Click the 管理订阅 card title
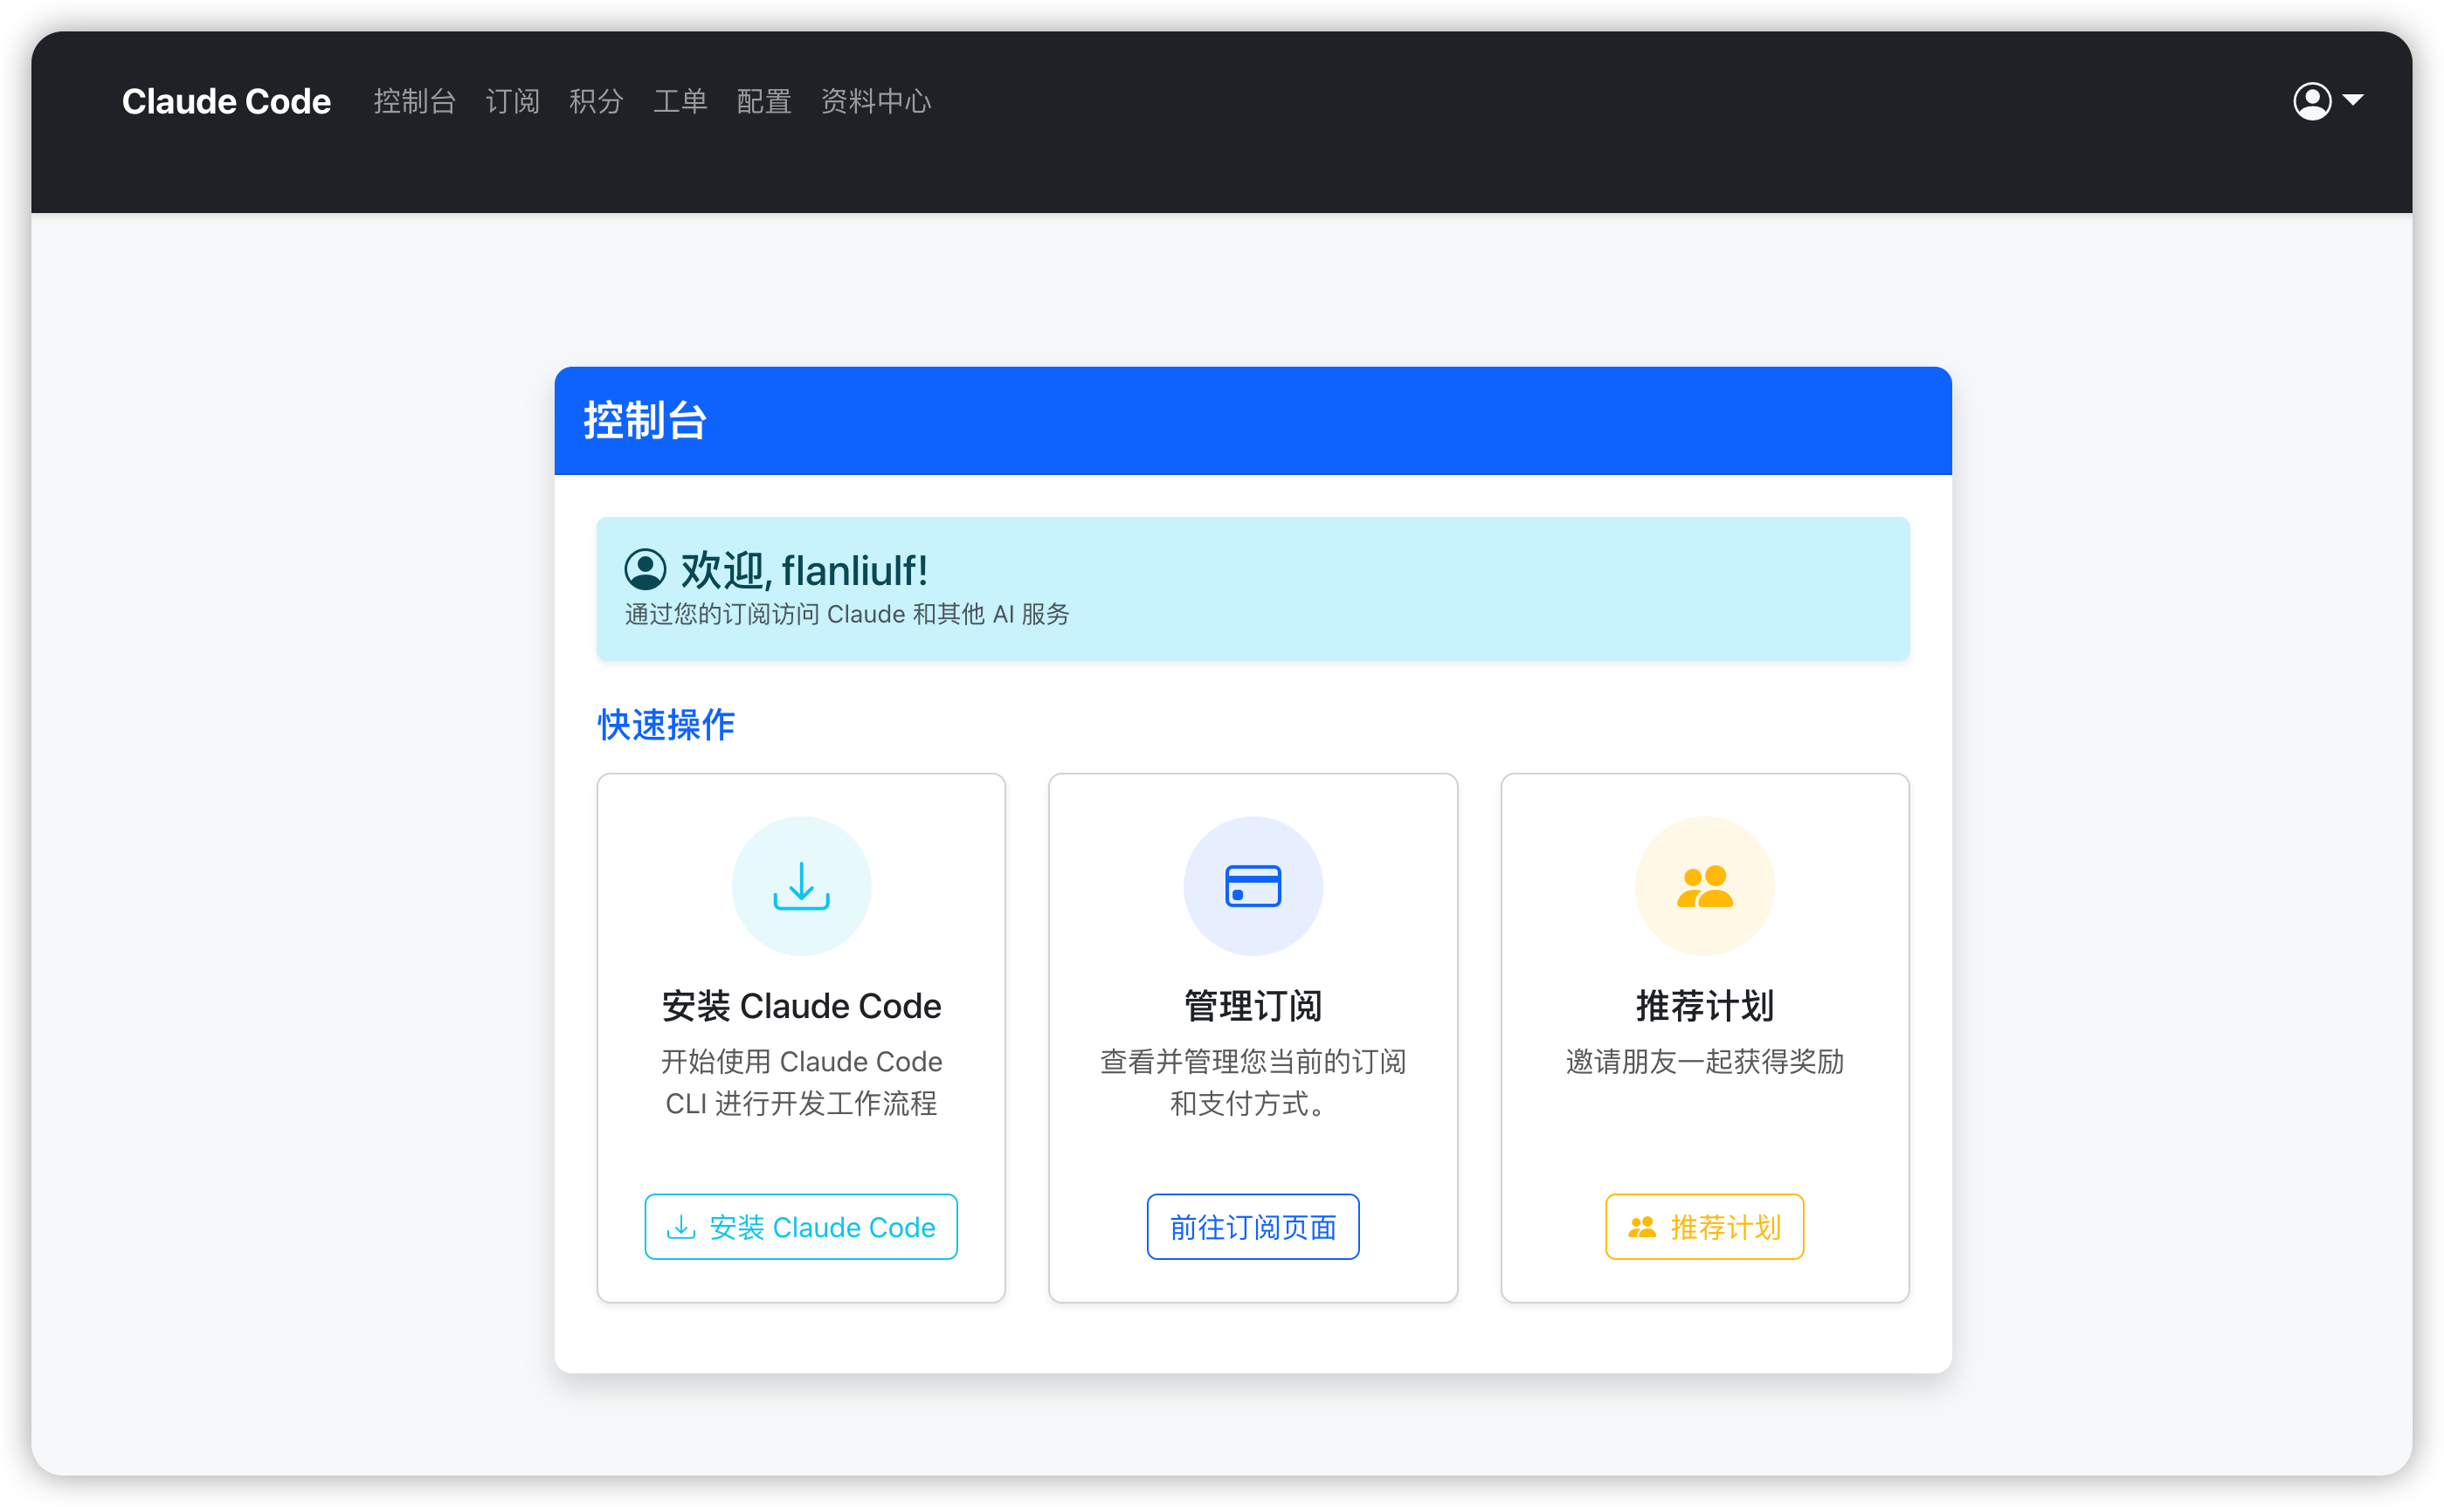This screenshot has width=2444, height=1507. (1253, 1006)
